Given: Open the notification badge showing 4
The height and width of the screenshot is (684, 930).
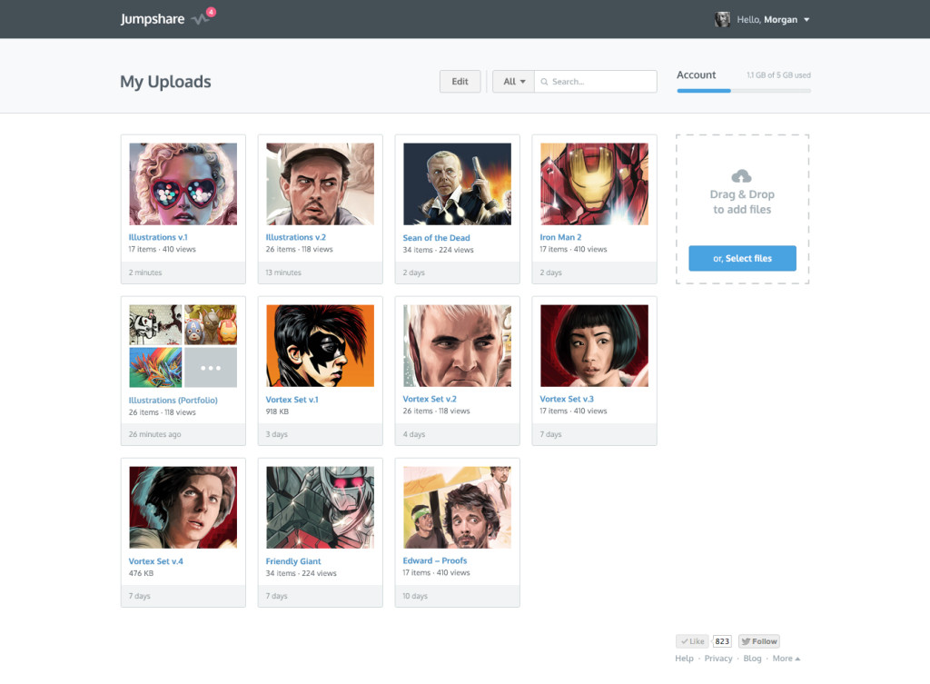Looking at the screenshot, I should click(211, 11).
